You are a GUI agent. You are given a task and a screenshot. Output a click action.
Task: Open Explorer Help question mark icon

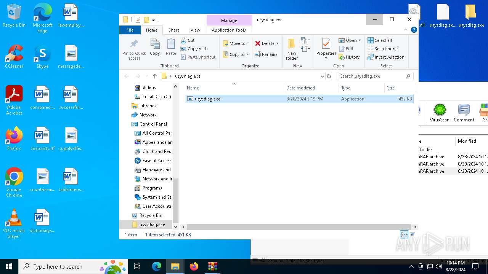point(414,30)
